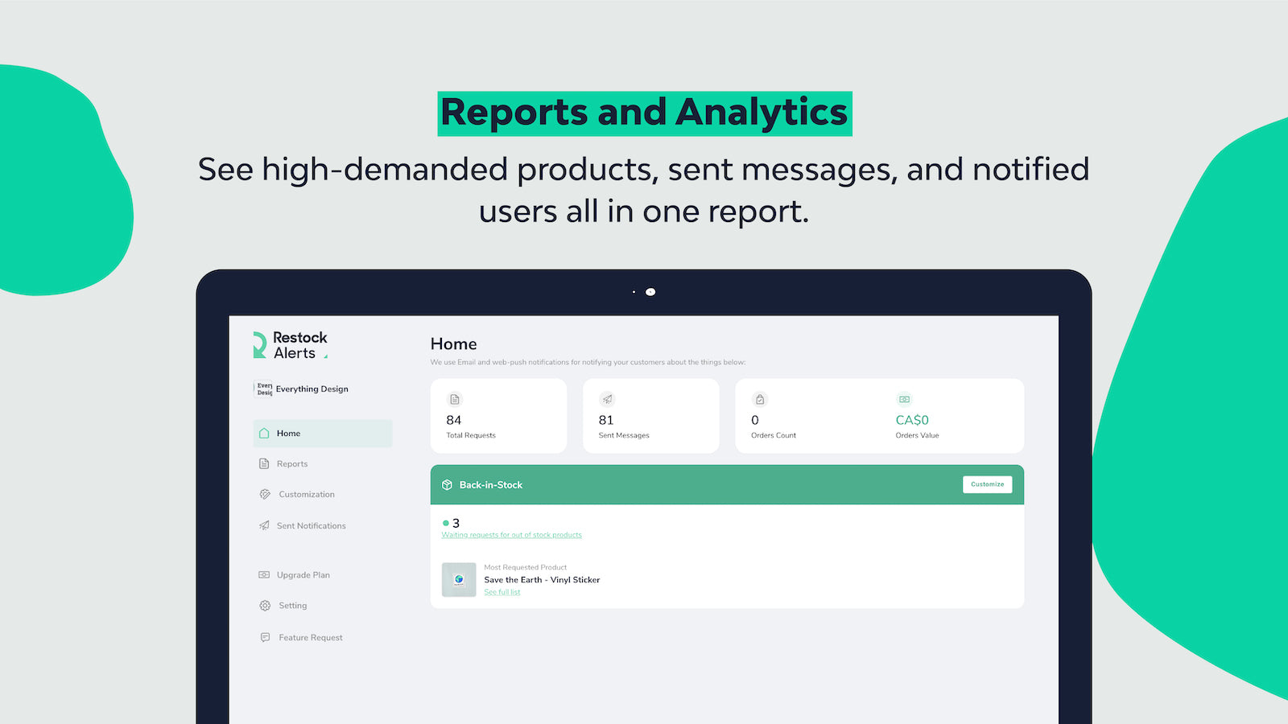Click the Sent Messages send icon
The image size is (1288, 724).
pos(607,400)
